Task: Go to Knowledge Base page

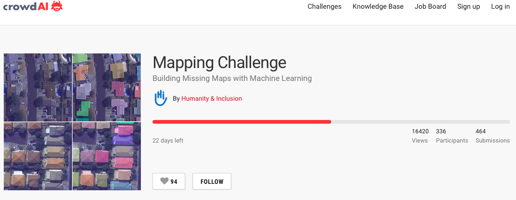Action: (x=378, y=6)
